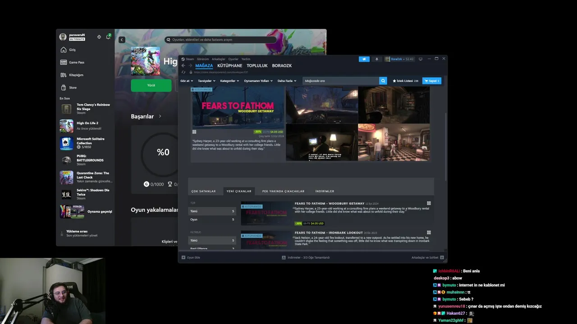This screenshot has width=577, height=324.
Task: Switch to the KÜTÜPHANE tab in Steam
Action: point(230,66)
